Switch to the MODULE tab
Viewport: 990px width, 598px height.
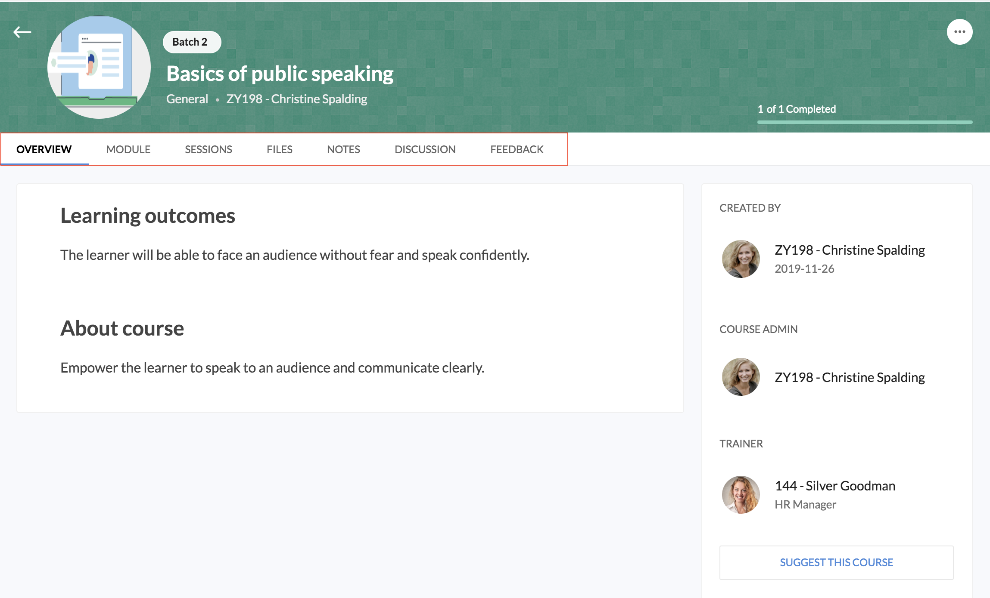tap(128, 149)
